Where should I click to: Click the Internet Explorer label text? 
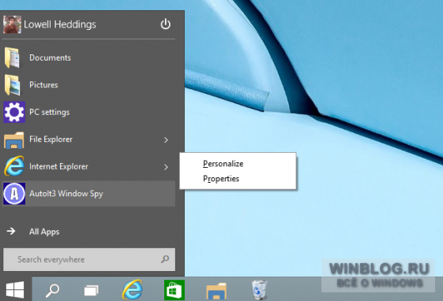58,166
